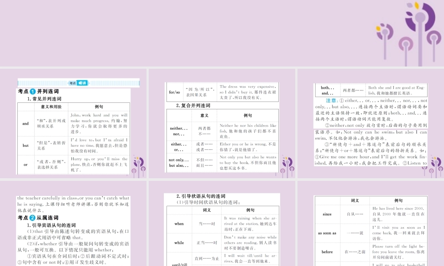Click the meaning cell 一……就
Viewport: 444px width, 266px height.
tap(355, 233)
